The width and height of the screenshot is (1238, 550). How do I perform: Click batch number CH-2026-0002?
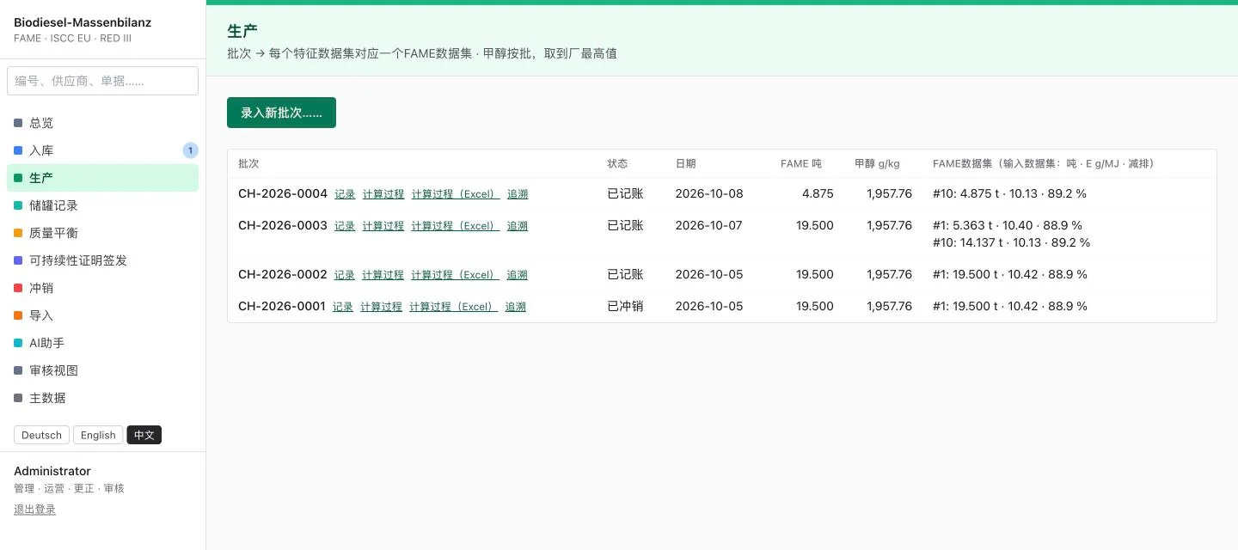tap(283, 274)
